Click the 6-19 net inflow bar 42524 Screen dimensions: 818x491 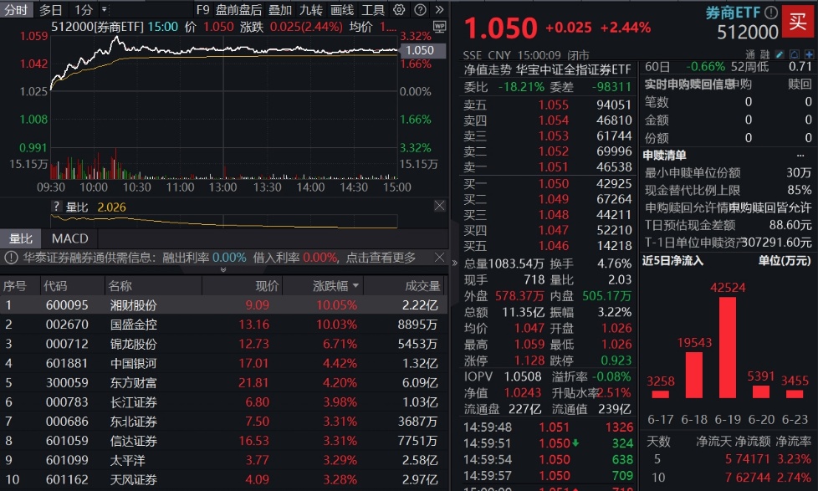click(728, 347)
